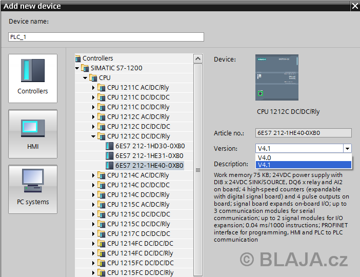The width and height of the screenshot is (360, 277).
Task: Expand CPU 1212C AC/DC/Rly node
Action: 93,117
